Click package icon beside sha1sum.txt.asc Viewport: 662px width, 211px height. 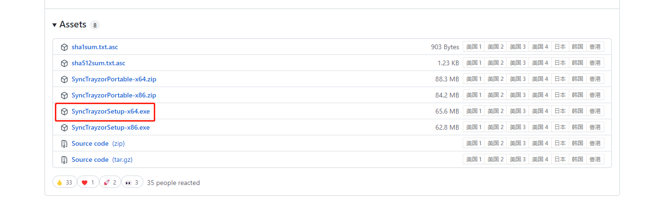tap(64, 47)
